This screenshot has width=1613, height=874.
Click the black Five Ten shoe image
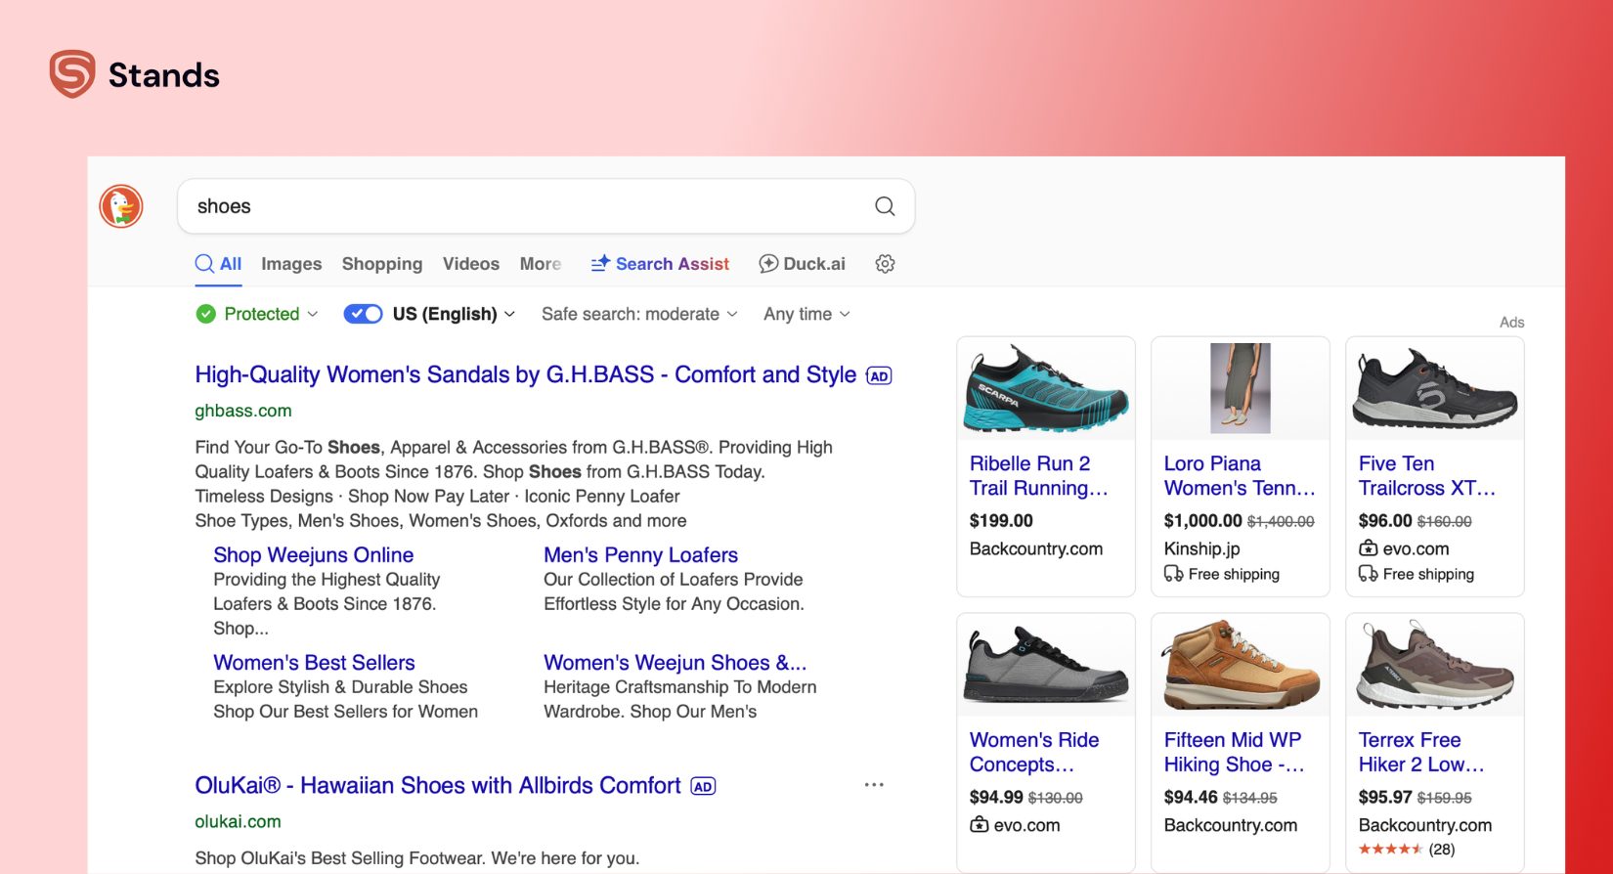(1435, 388)
